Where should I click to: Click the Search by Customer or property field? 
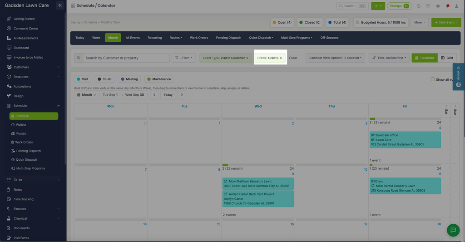tap(126, 58)
